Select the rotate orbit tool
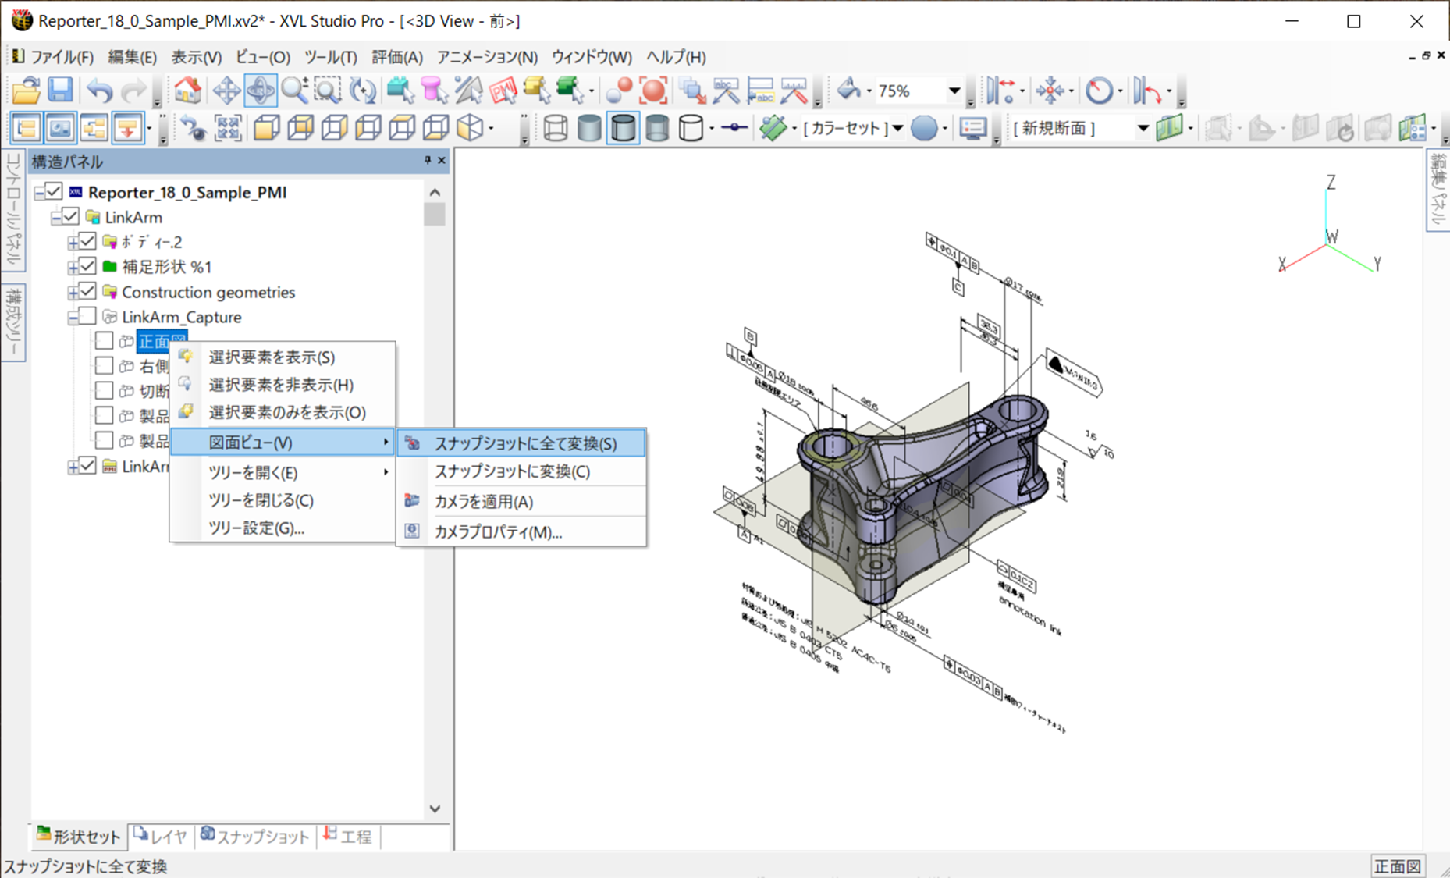Screen dimensions: 1450x878 (260, 91)
